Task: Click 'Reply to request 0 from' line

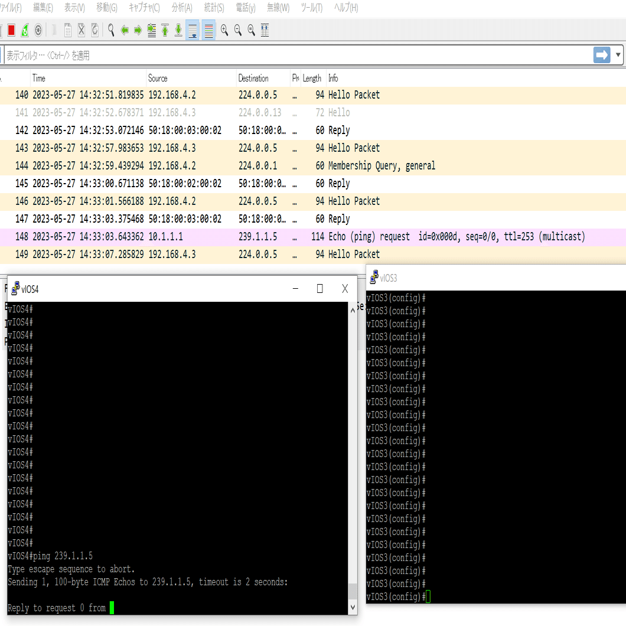Action: pos(57,608)
